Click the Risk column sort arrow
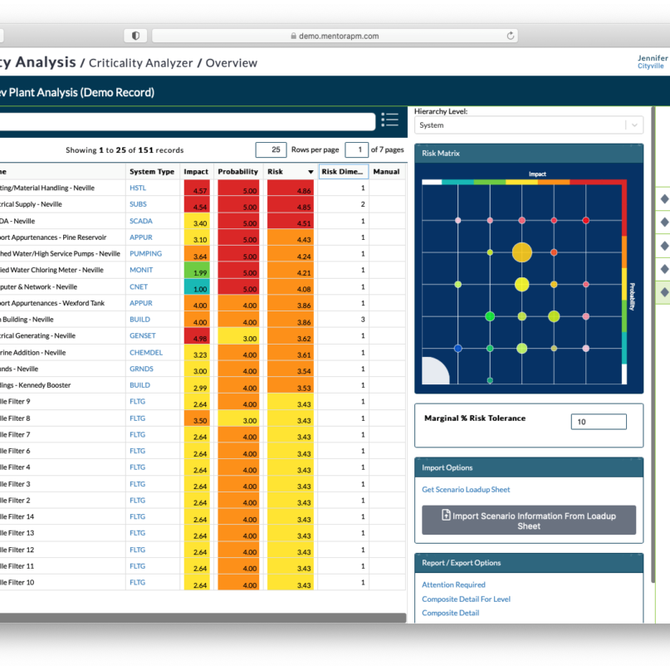This screenshot has height=670, width=670. coord(311,172)
